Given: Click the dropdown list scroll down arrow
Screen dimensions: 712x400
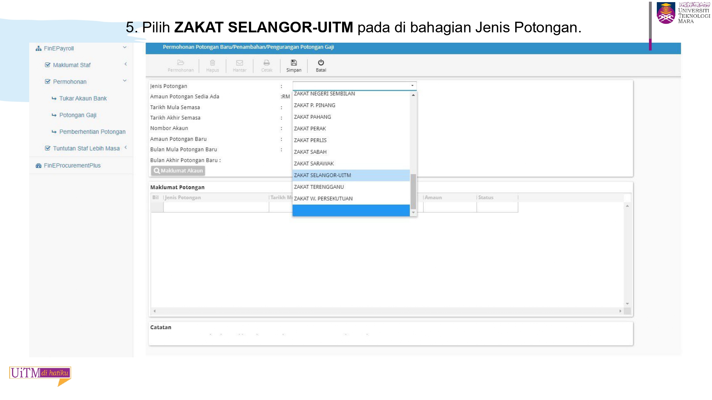Looking at the screenshot, I should 413,213.
